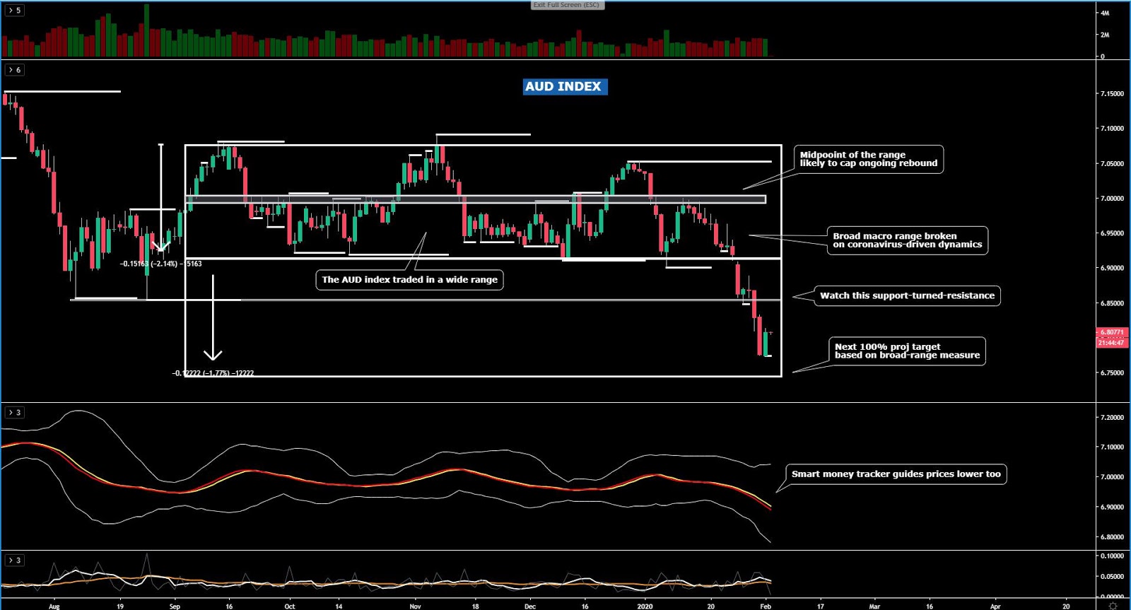
Task: Click 0.10000 on the oscillator pane axis
Action: coord(1112,556)
